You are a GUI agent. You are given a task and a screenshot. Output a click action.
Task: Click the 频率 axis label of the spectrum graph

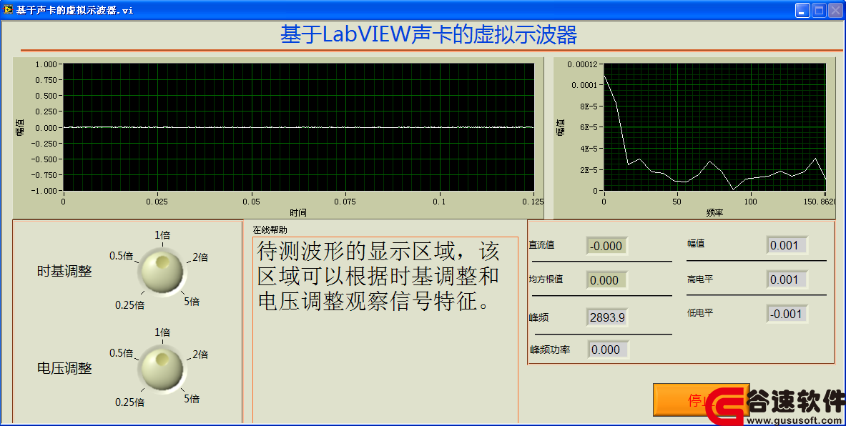click(714, 212)
